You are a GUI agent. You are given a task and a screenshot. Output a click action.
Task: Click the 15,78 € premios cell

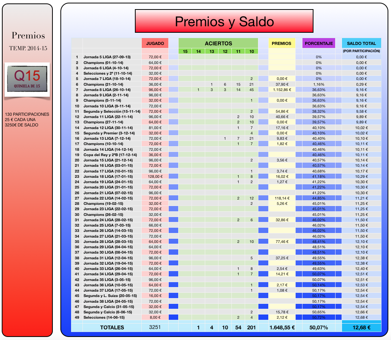(282, 312)
